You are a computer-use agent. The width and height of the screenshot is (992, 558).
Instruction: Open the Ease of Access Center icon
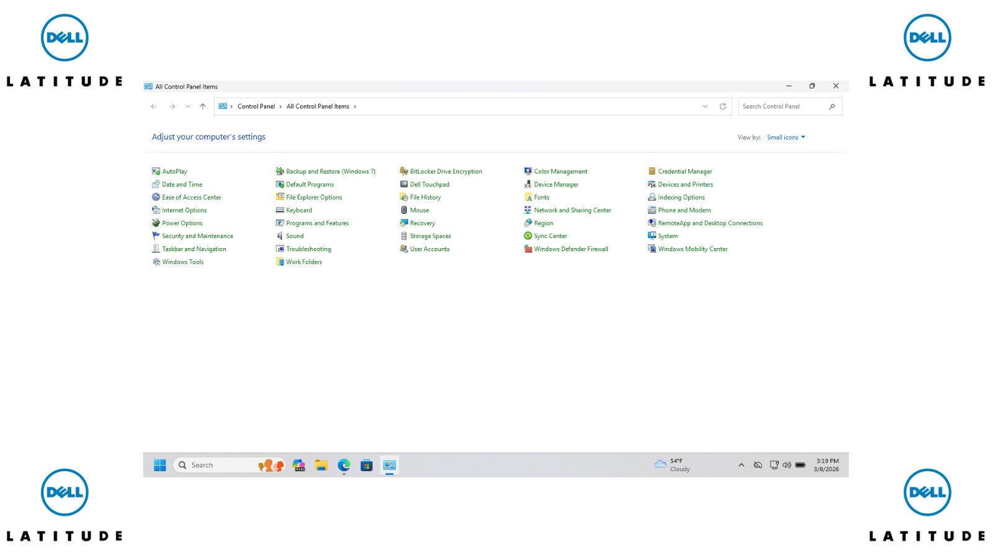click(x=156, y=197)
